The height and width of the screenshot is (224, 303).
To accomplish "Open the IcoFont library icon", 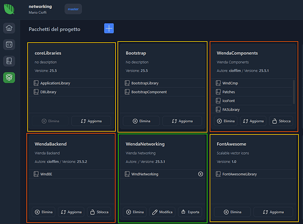I will point(218,100).
